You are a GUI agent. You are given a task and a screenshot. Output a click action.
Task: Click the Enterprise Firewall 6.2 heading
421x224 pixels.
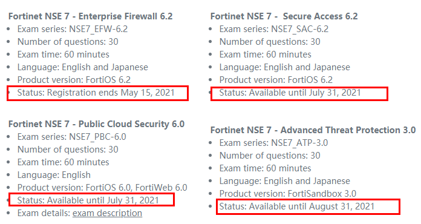tap(91, 16)
